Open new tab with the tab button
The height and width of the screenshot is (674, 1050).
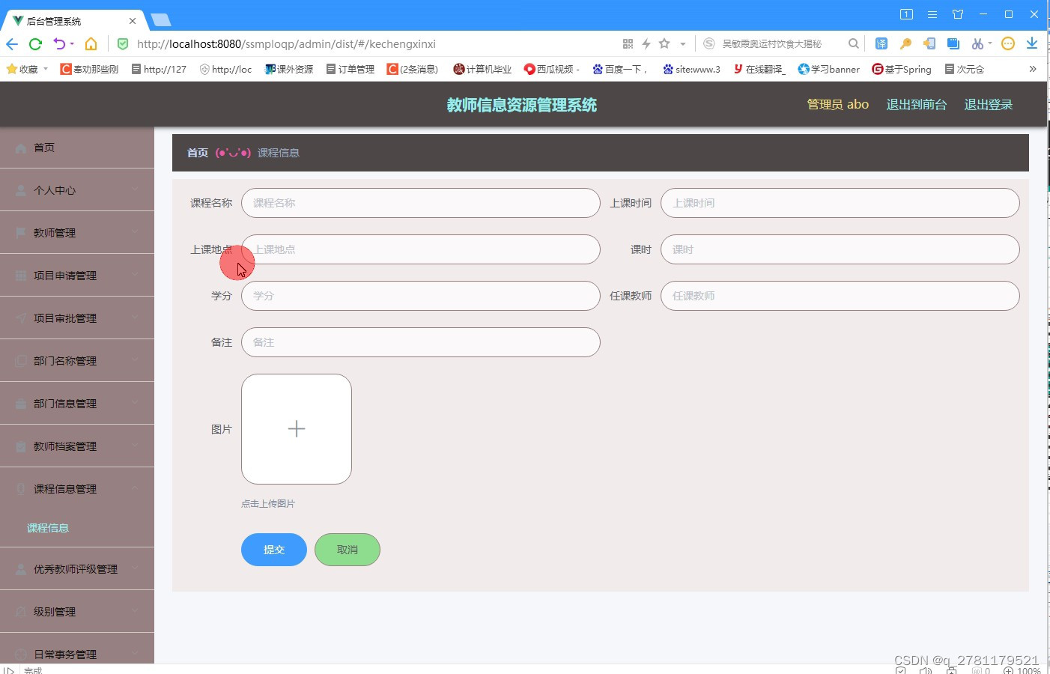coord(160,19)
